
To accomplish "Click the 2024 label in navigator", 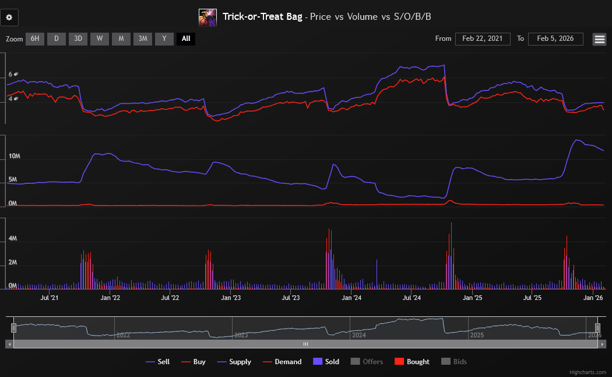I will pyautogui.click(x=359, y=335).
